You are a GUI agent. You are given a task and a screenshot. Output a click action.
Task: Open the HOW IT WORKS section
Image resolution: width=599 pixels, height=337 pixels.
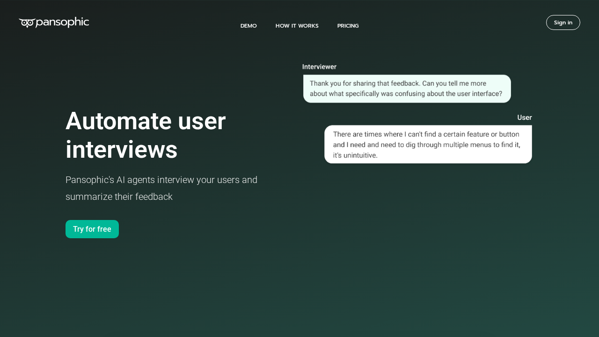coord(297,26)
